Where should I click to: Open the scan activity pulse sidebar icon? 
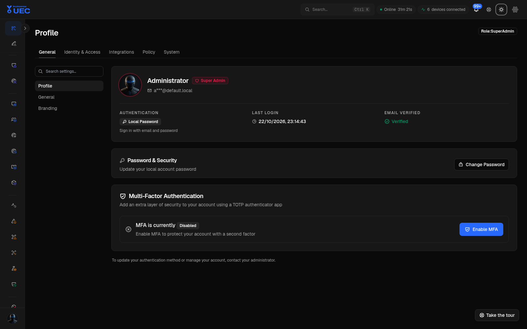[14, 253]
